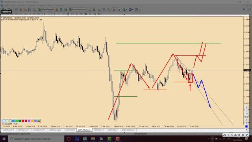Screen dimensions: 252x142
Task: Open the Графики menu
Action: click(31, 6)
